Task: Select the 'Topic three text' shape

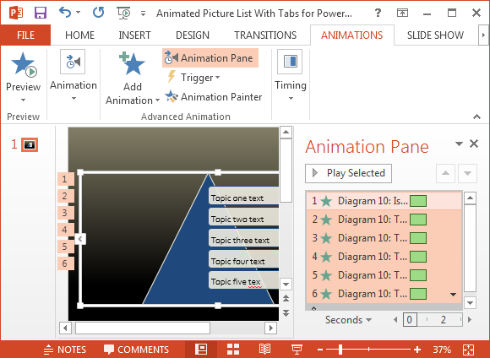Action: [x=244, y=239]
